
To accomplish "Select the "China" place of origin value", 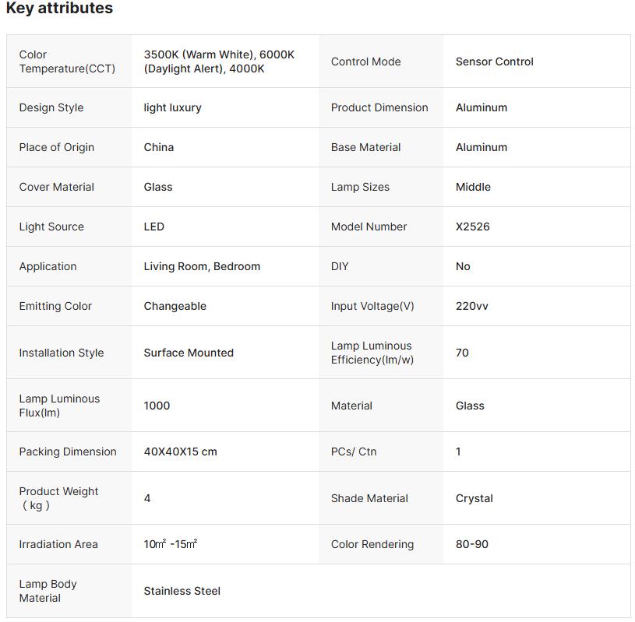I will [x=159, y=147].
